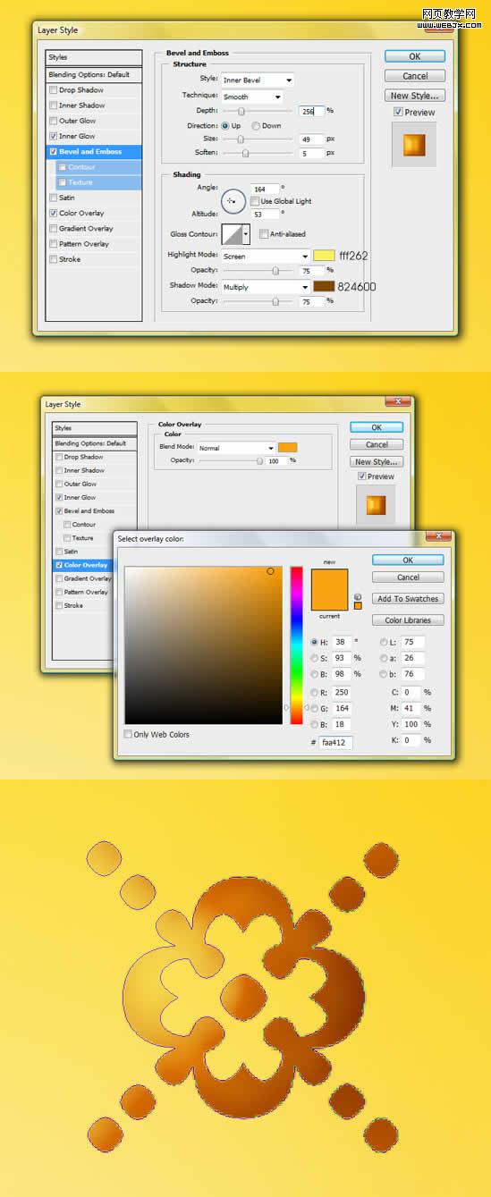This screenshot has height=1197, width=491.
Task: Enable Contour sub-option under highlighted Bevel and Emboss
Action: (63, 167)
